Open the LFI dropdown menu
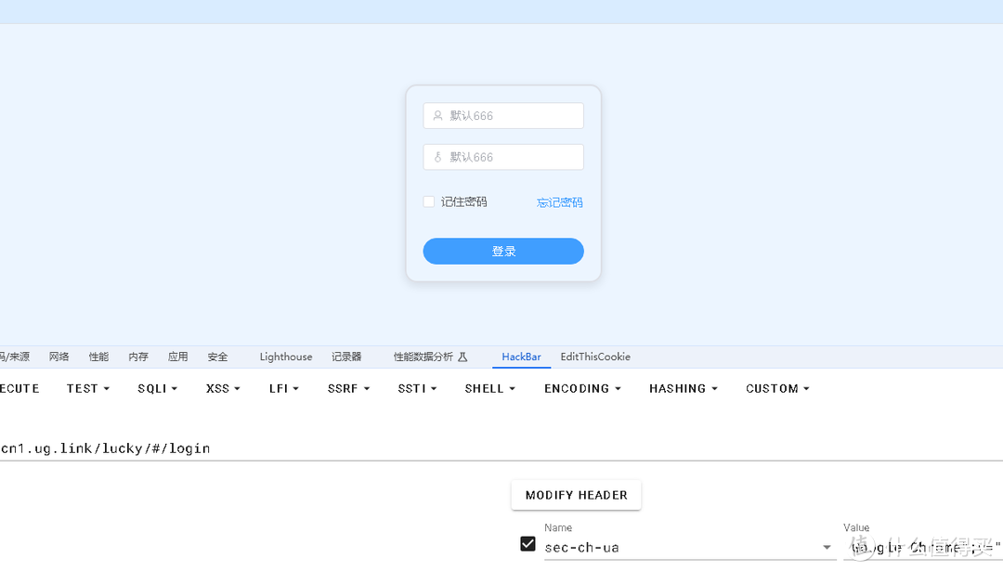Viewport: 1003px width, 571px height. tap(284, 389)
